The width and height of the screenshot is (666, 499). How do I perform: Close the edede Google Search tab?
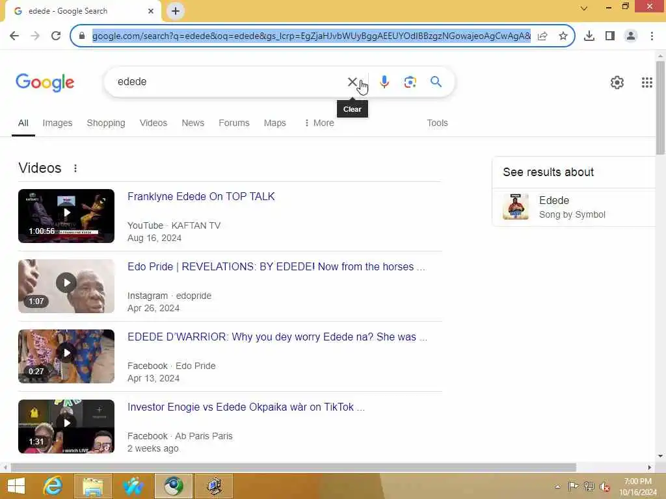151,11
